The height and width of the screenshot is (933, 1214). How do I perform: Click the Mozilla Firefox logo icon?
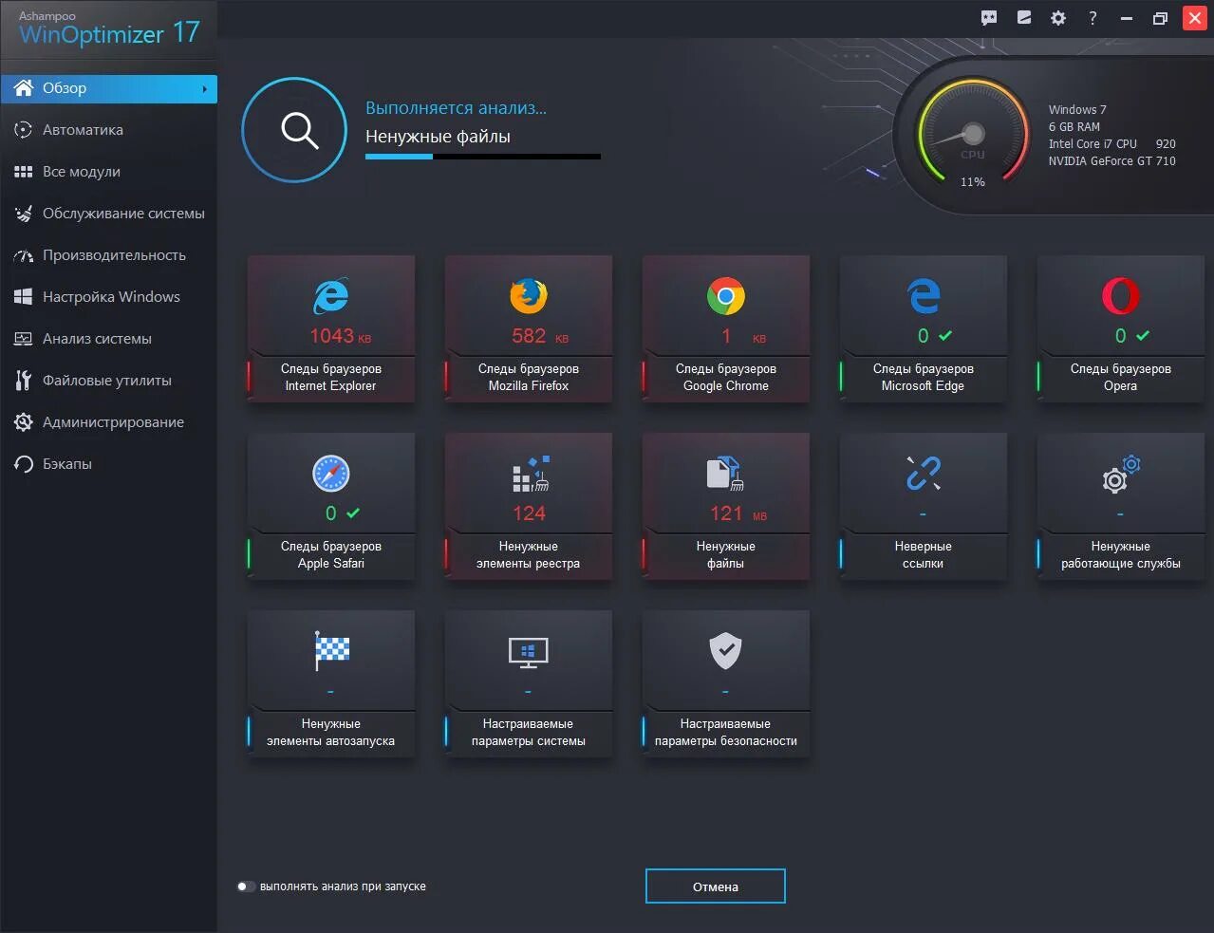pyautogui.click(x=529, y=295)
